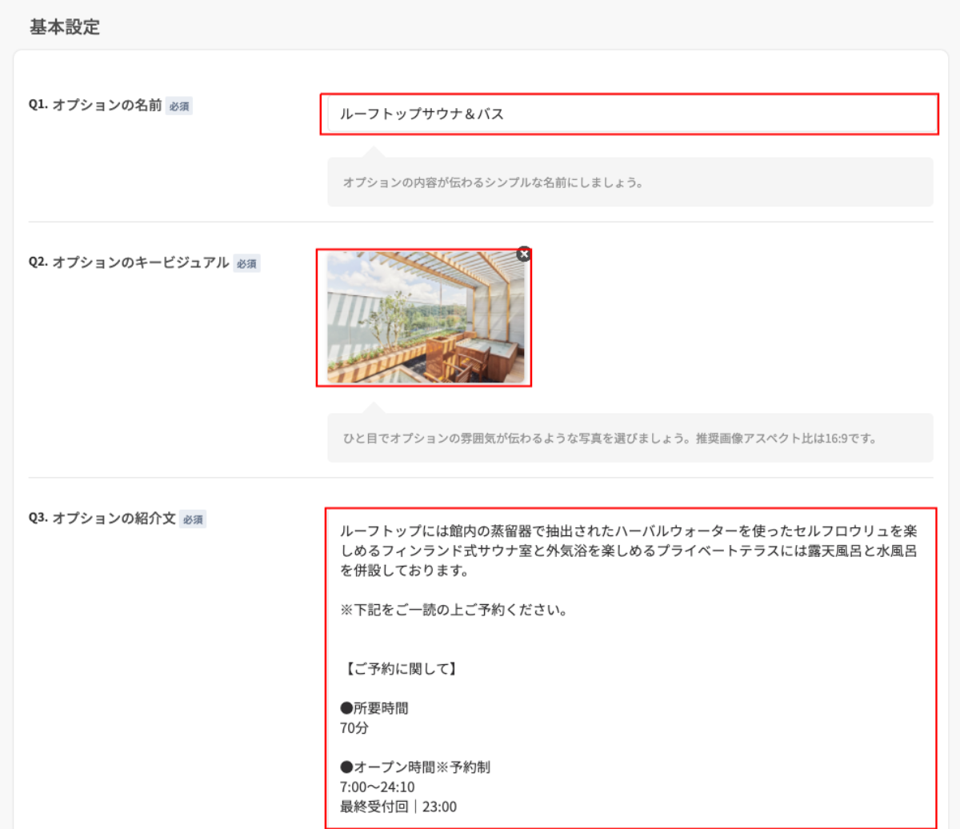Place cursor on the ●オープン時間※予約制 line
960x829 pixels.
click(x=415, y=767)
